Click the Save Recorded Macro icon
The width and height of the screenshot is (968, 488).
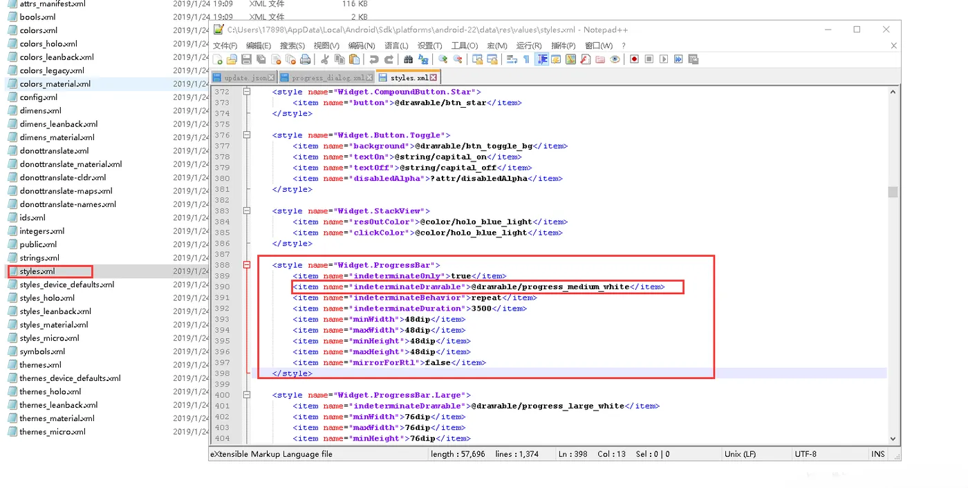pyautogui.click(x=694, y=59)
